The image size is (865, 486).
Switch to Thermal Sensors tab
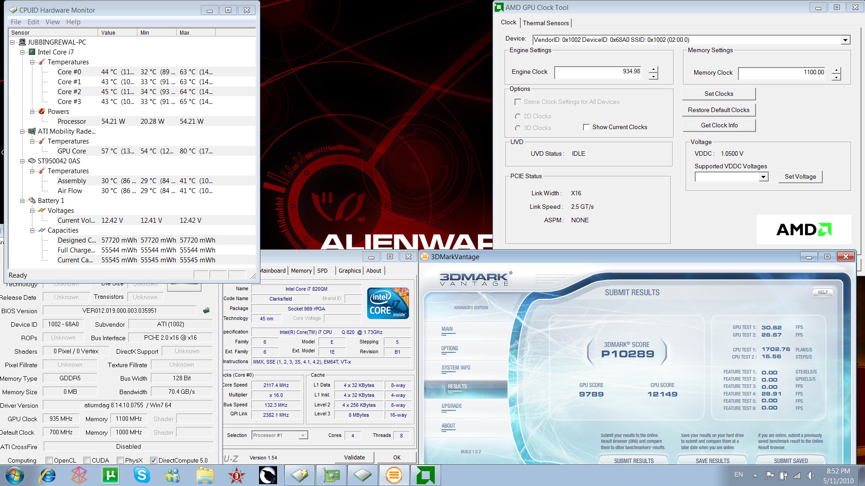(x=546, y=23)
